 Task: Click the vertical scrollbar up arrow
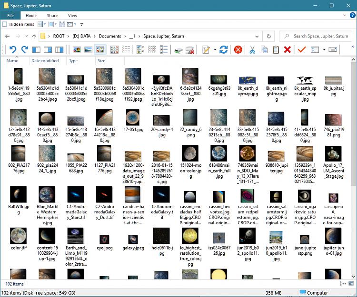coord(353,59)
